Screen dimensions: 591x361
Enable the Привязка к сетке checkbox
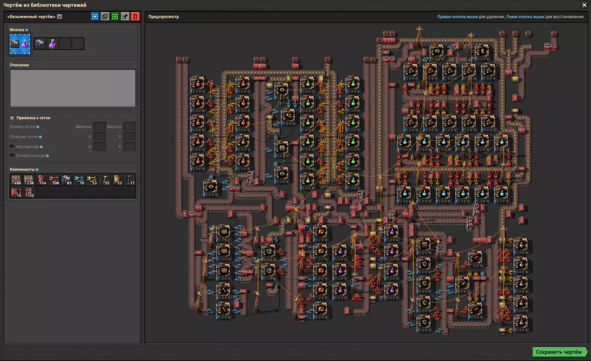point(12,118)
